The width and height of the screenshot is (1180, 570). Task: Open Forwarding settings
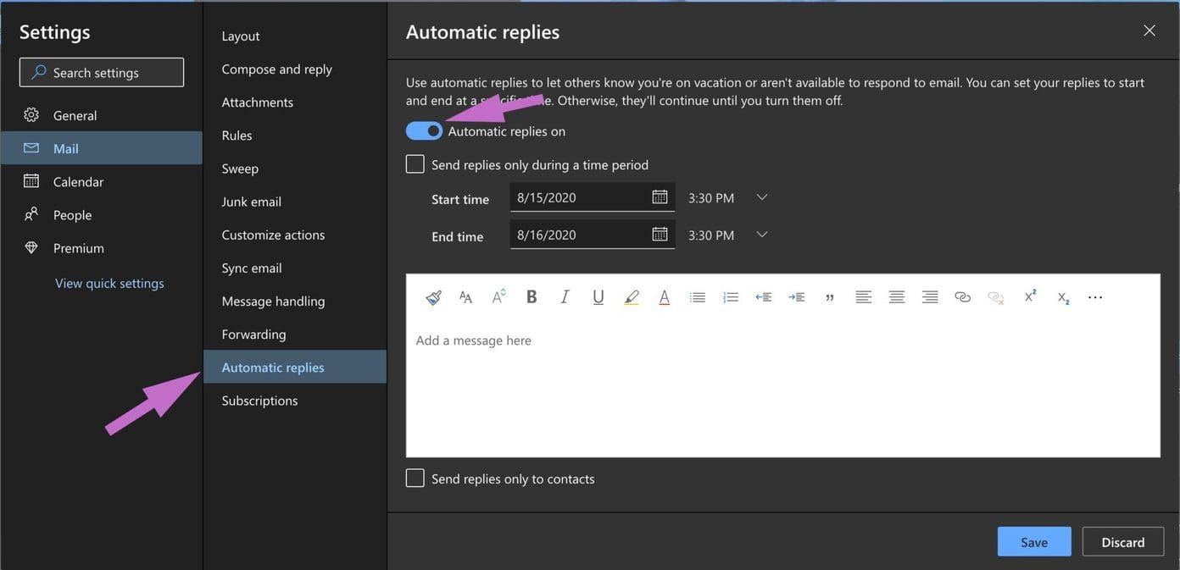(x=295, y=334)
